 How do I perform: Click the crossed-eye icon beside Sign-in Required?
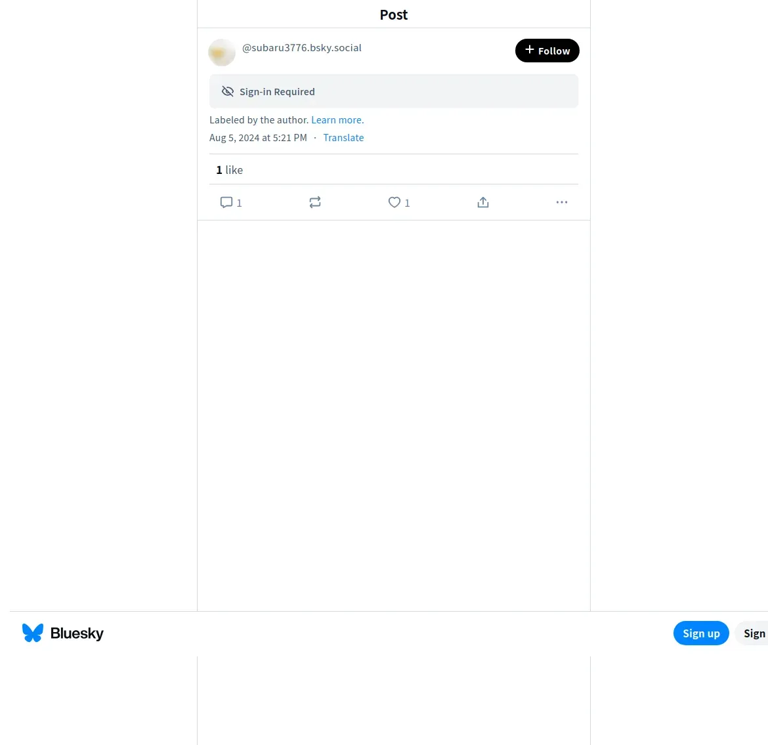point(228,92)
